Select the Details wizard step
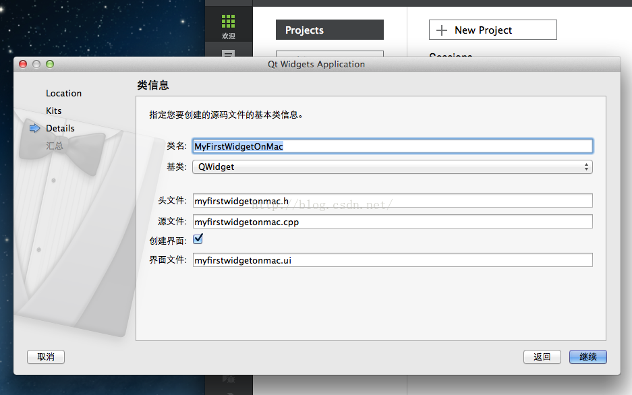This screenshot has width=632, height=395. [x=60, y=128]
